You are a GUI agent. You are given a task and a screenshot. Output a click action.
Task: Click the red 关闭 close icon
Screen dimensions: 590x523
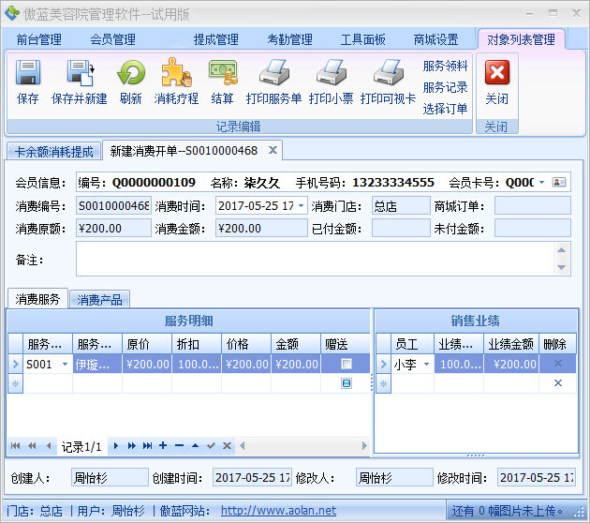496,74
